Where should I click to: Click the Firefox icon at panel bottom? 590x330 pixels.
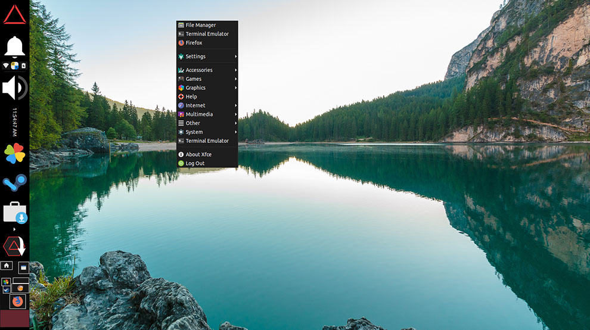(x=18, y=301)
